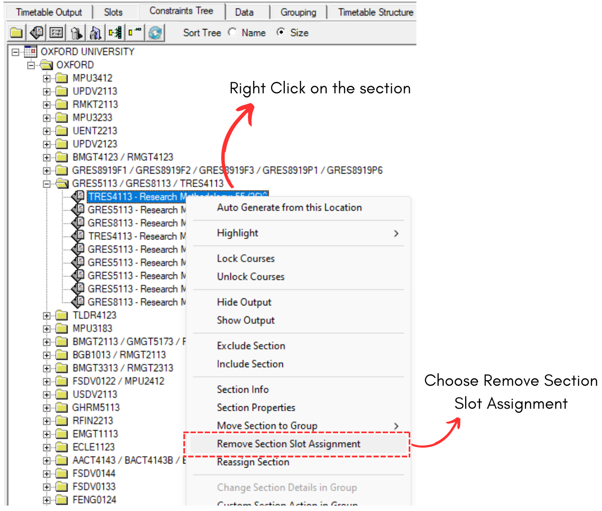Select the Name sort radio button
Image resolution: width=602 pixels, height=511 pixels.
click(232, 32)
